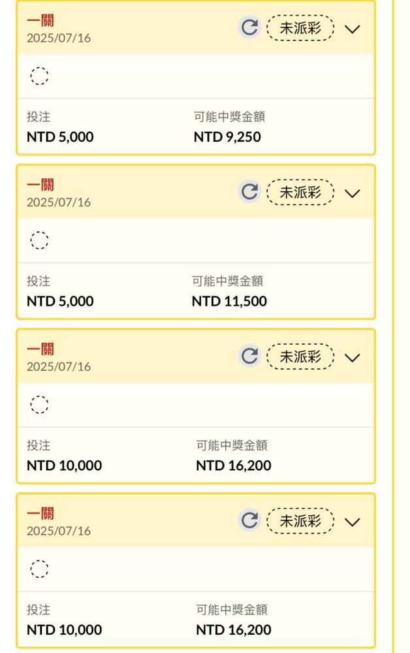Screen dimensions: 410x653
Task: Click refresh icon on third bet card
Action: (249, 356)
